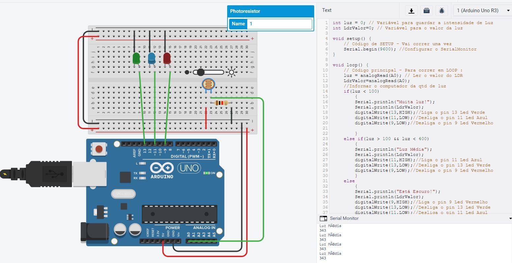
Task: Click the Serial Monitor window icon
Action: (323, 219)
